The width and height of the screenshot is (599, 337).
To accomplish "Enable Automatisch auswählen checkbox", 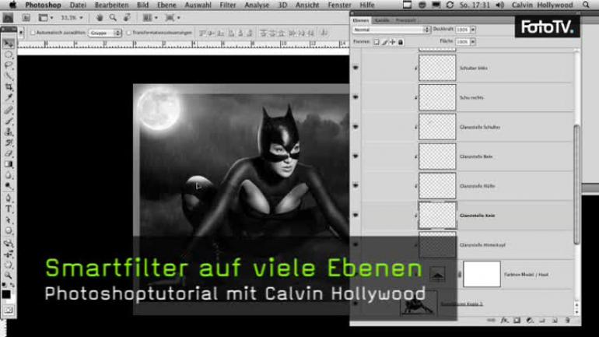I will [x=33, y=33].
